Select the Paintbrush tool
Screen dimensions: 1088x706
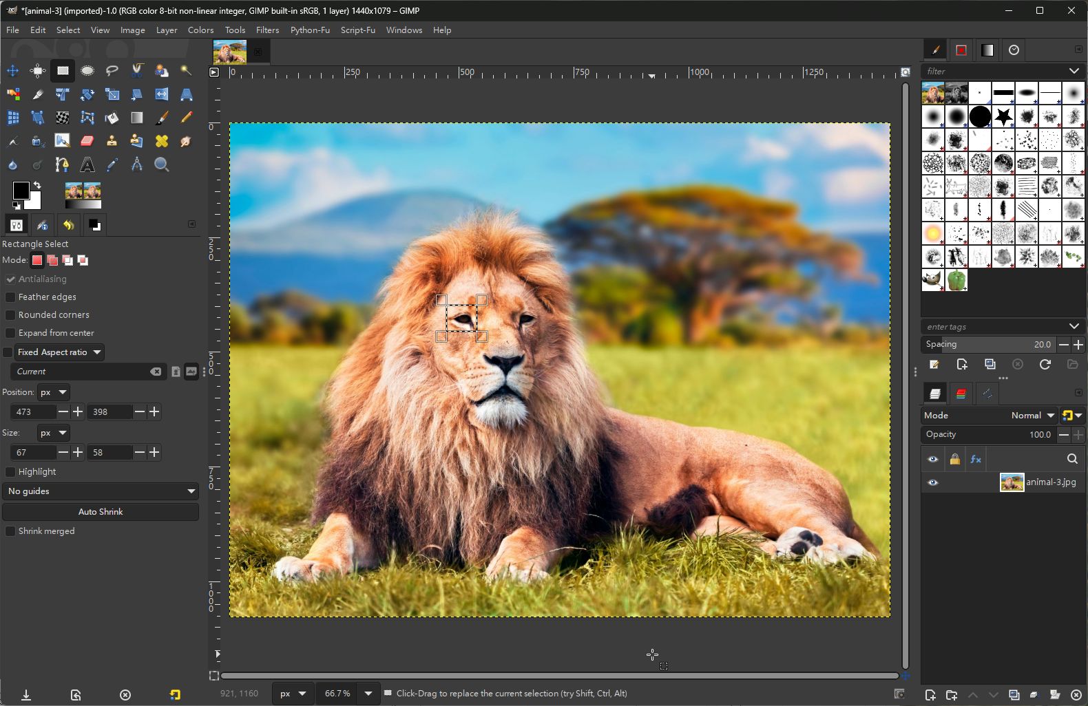162,118
